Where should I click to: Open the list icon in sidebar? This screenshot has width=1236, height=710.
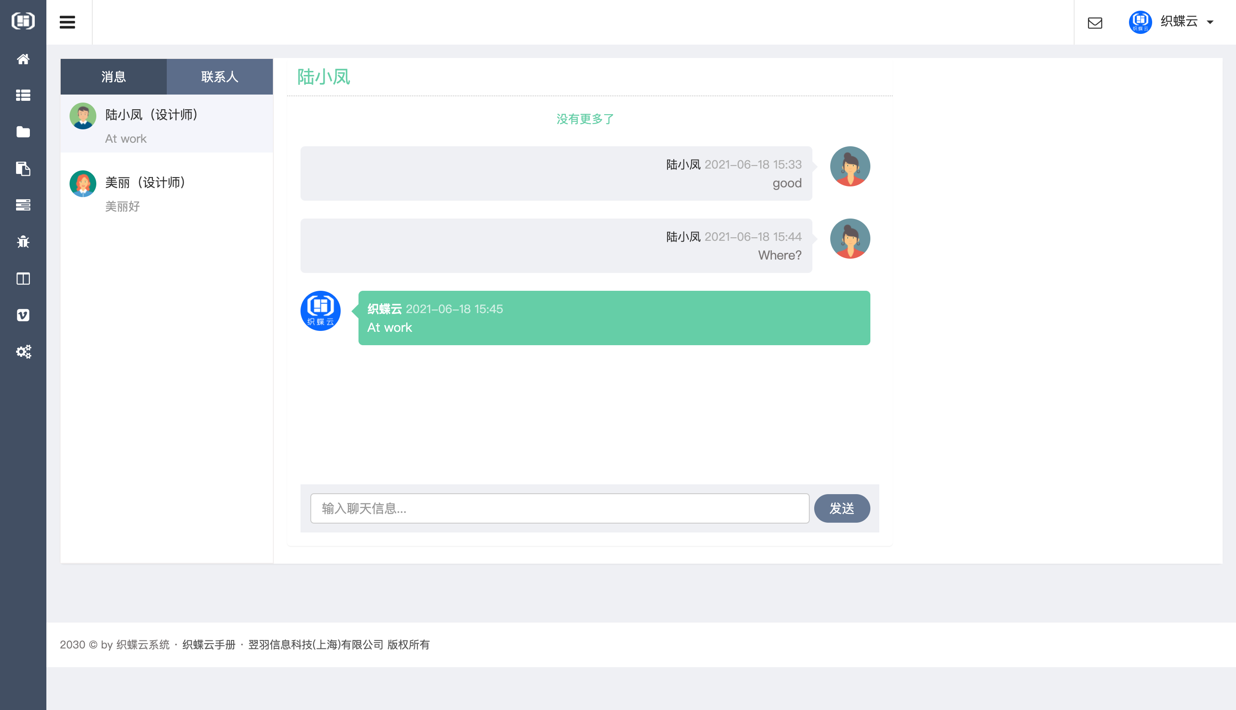point(23,95)
